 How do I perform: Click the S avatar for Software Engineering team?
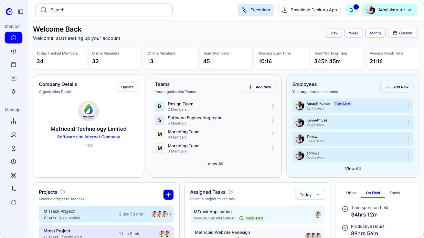coord(160,120)
